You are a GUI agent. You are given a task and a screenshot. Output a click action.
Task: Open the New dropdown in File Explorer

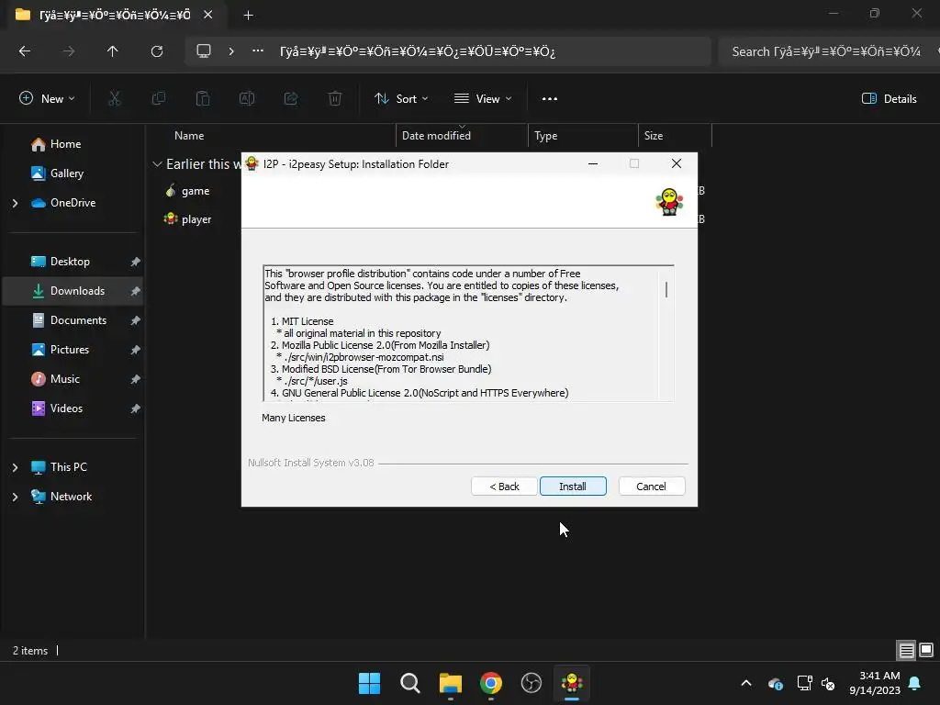[x=47, y=99]
